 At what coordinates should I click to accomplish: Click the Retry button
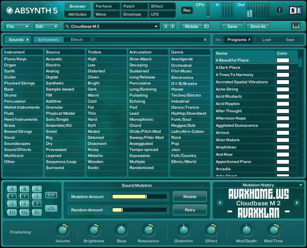[x=190, y=210]
